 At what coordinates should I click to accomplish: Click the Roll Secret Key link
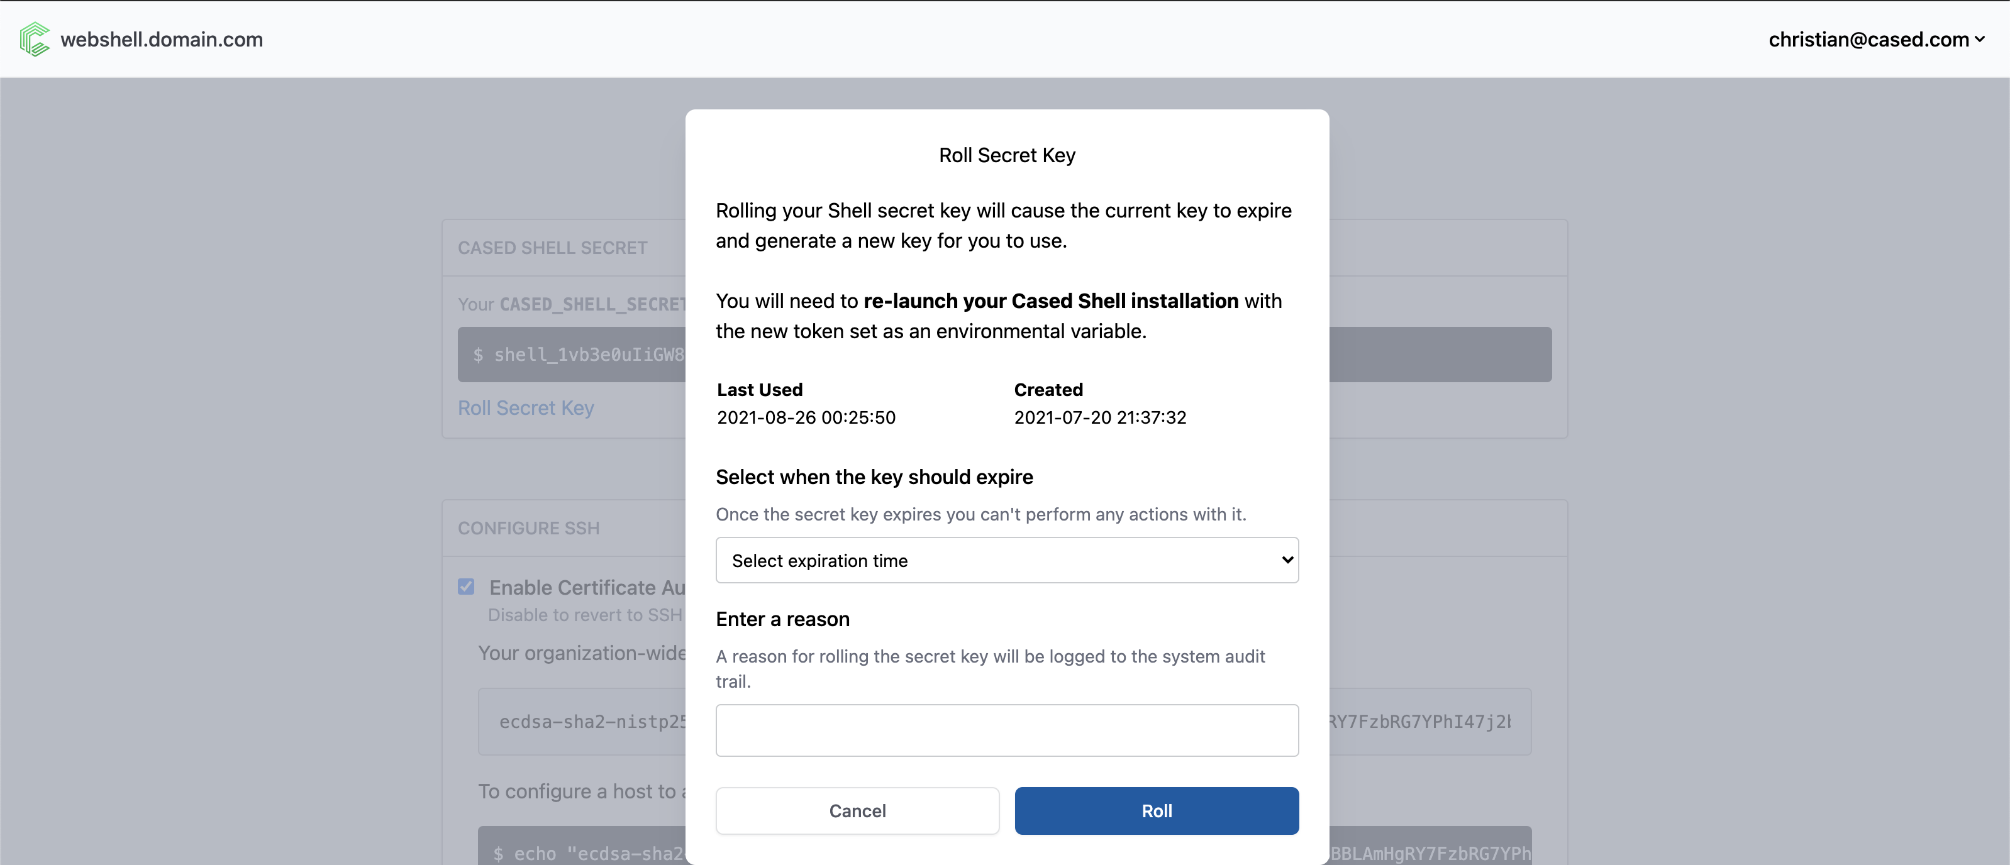click(525, 408)
